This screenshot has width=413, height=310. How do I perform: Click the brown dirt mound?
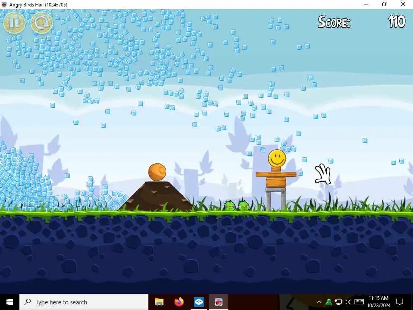(157, 196)
